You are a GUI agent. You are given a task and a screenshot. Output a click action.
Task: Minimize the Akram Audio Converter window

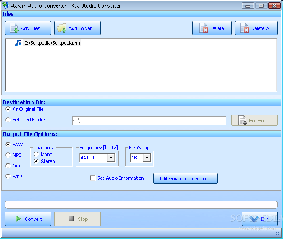[248, 6]
